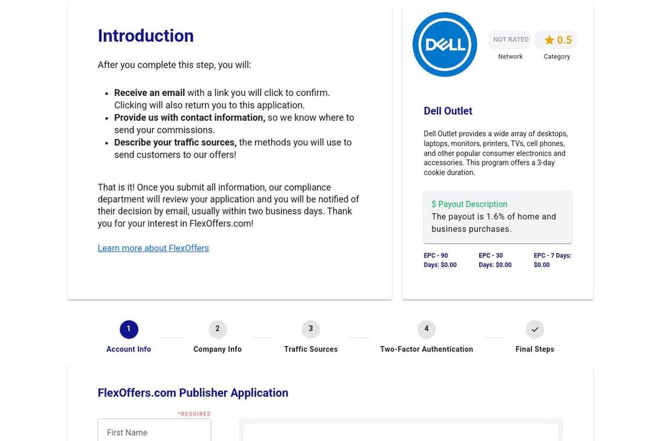Click the Account Info step label

point(129,349)
